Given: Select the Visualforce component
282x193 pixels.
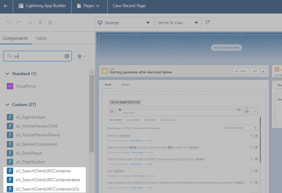Looking at the screenshot, I should (x=26, y=86).
